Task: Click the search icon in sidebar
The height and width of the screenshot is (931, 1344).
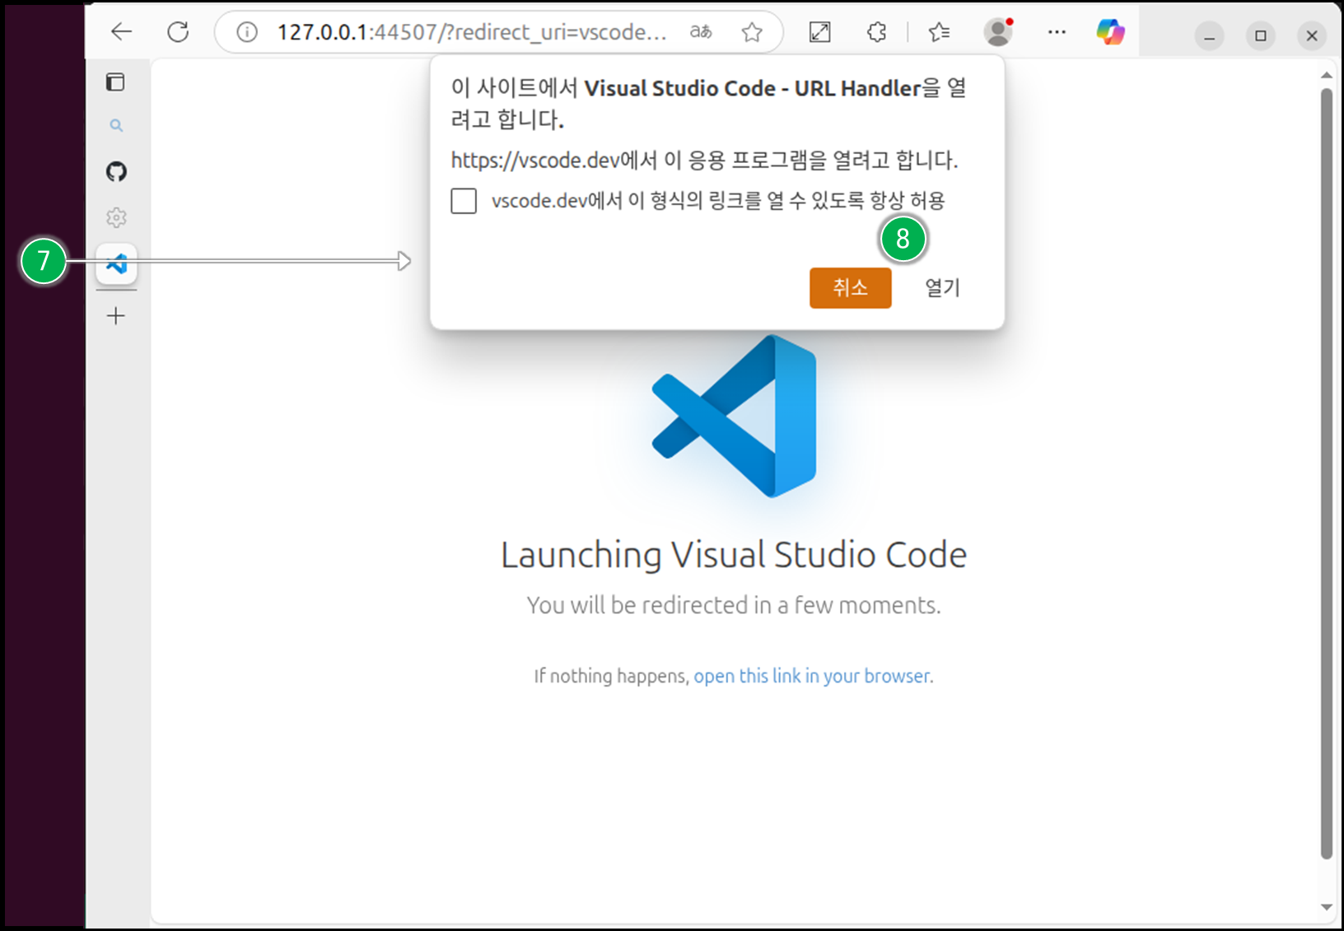Action: [x=116, y=126]
